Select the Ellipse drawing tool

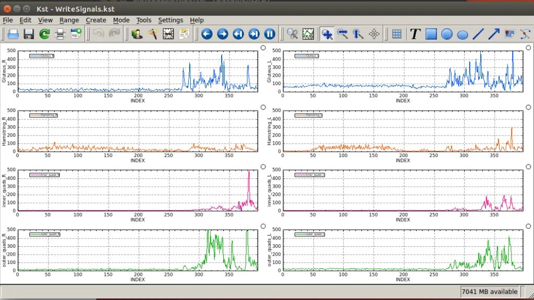[462, 34]
